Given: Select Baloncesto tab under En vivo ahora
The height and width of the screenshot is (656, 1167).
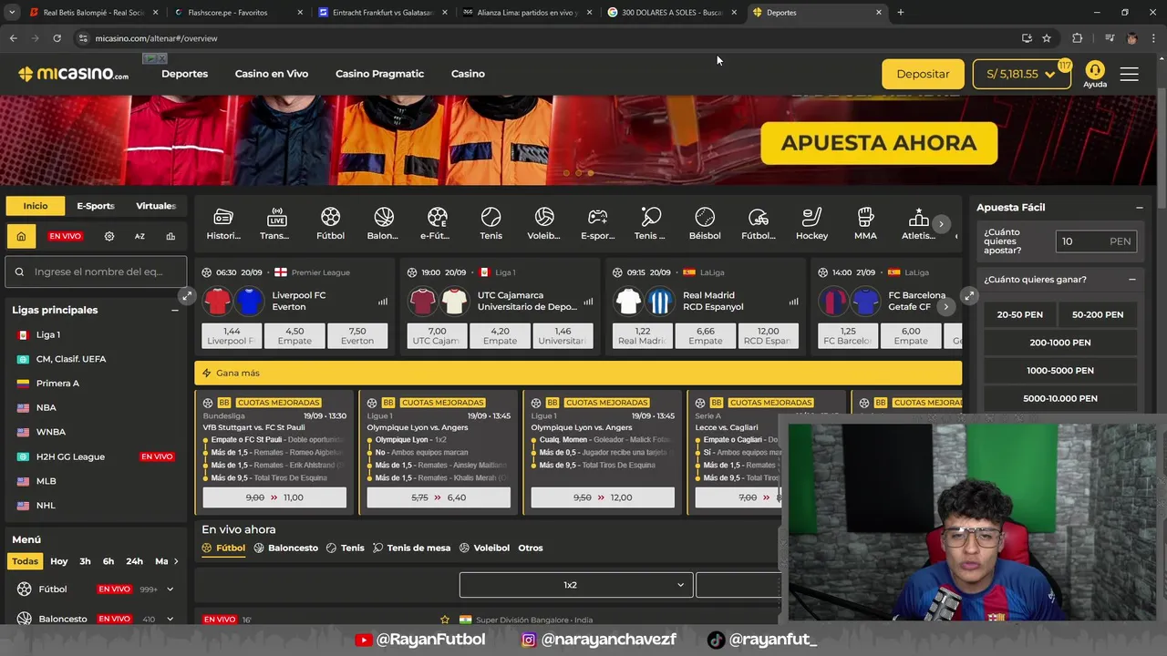Looking at the screenshot, I should coord(286,548).
